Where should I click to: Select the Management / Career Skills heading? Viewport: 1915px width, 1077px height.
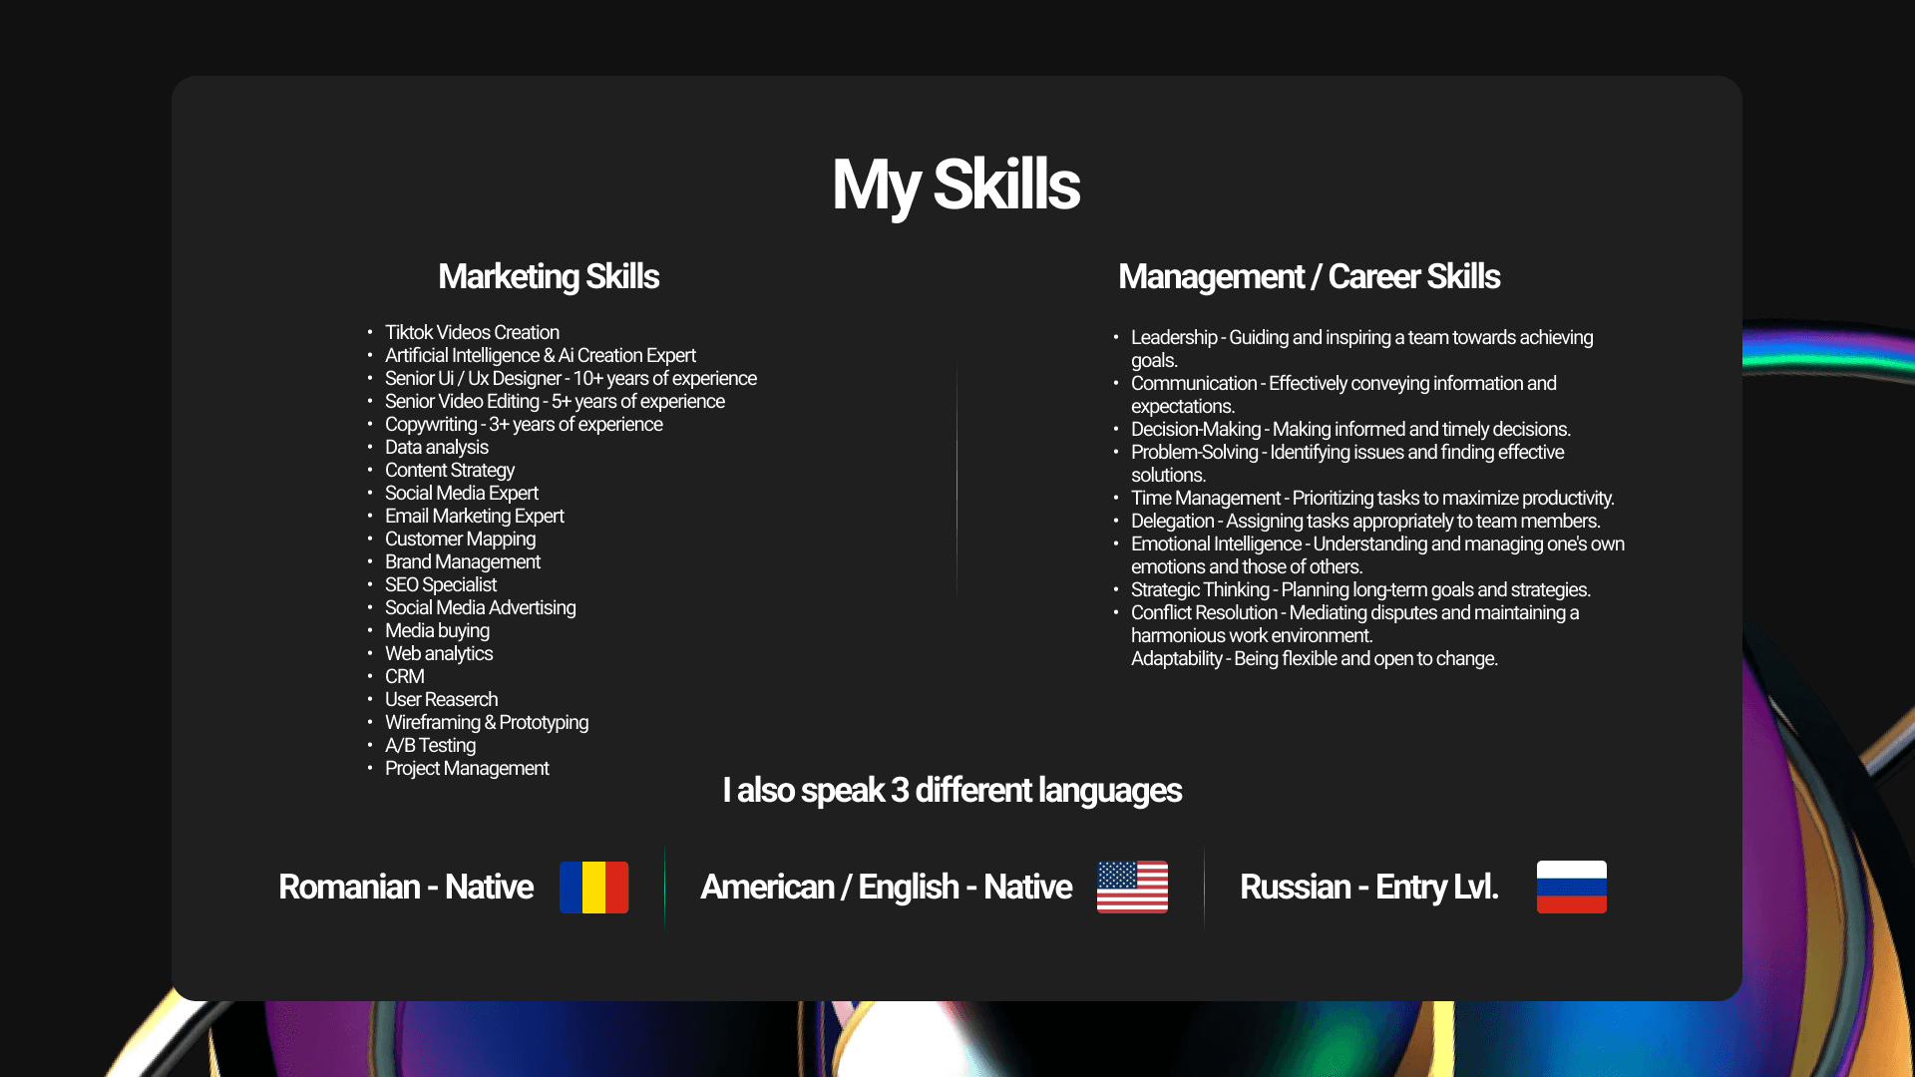(1309, 277)
